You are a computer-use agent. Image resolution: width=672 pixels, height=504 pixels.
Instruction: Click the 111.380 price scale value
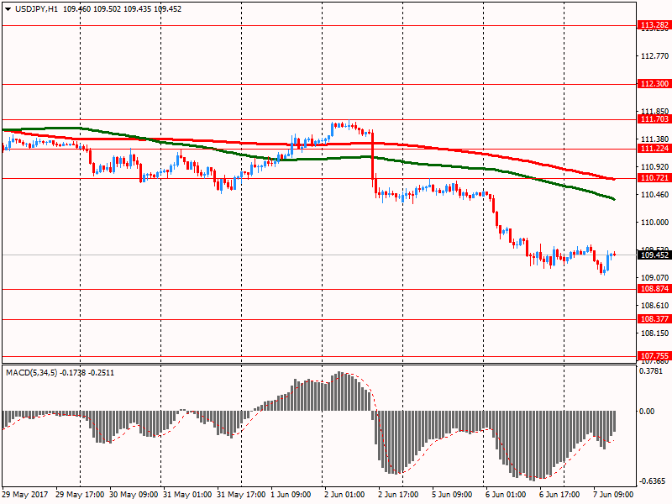[654, 139]
